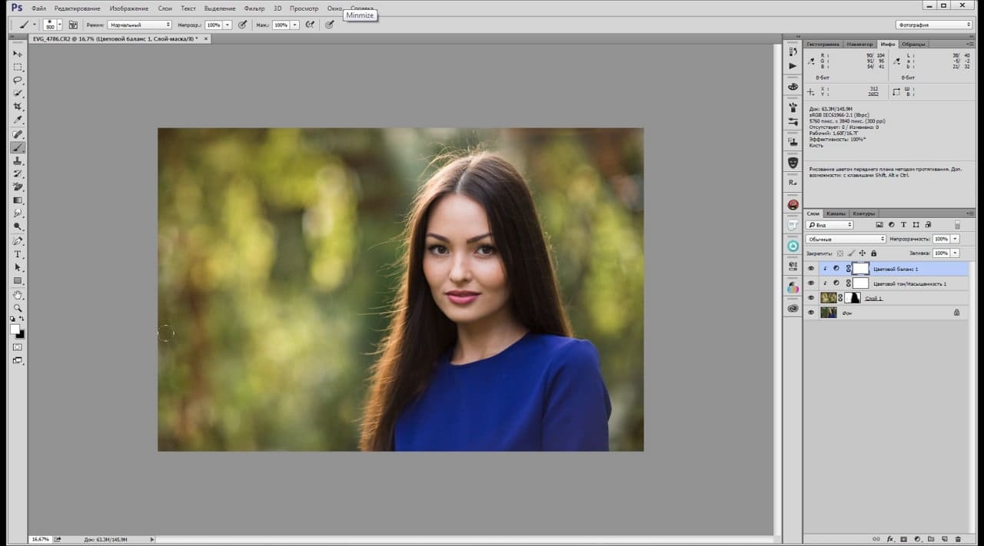Select the Hand tool
This screenshot has height=546, width=984.
tap(18, 295)
